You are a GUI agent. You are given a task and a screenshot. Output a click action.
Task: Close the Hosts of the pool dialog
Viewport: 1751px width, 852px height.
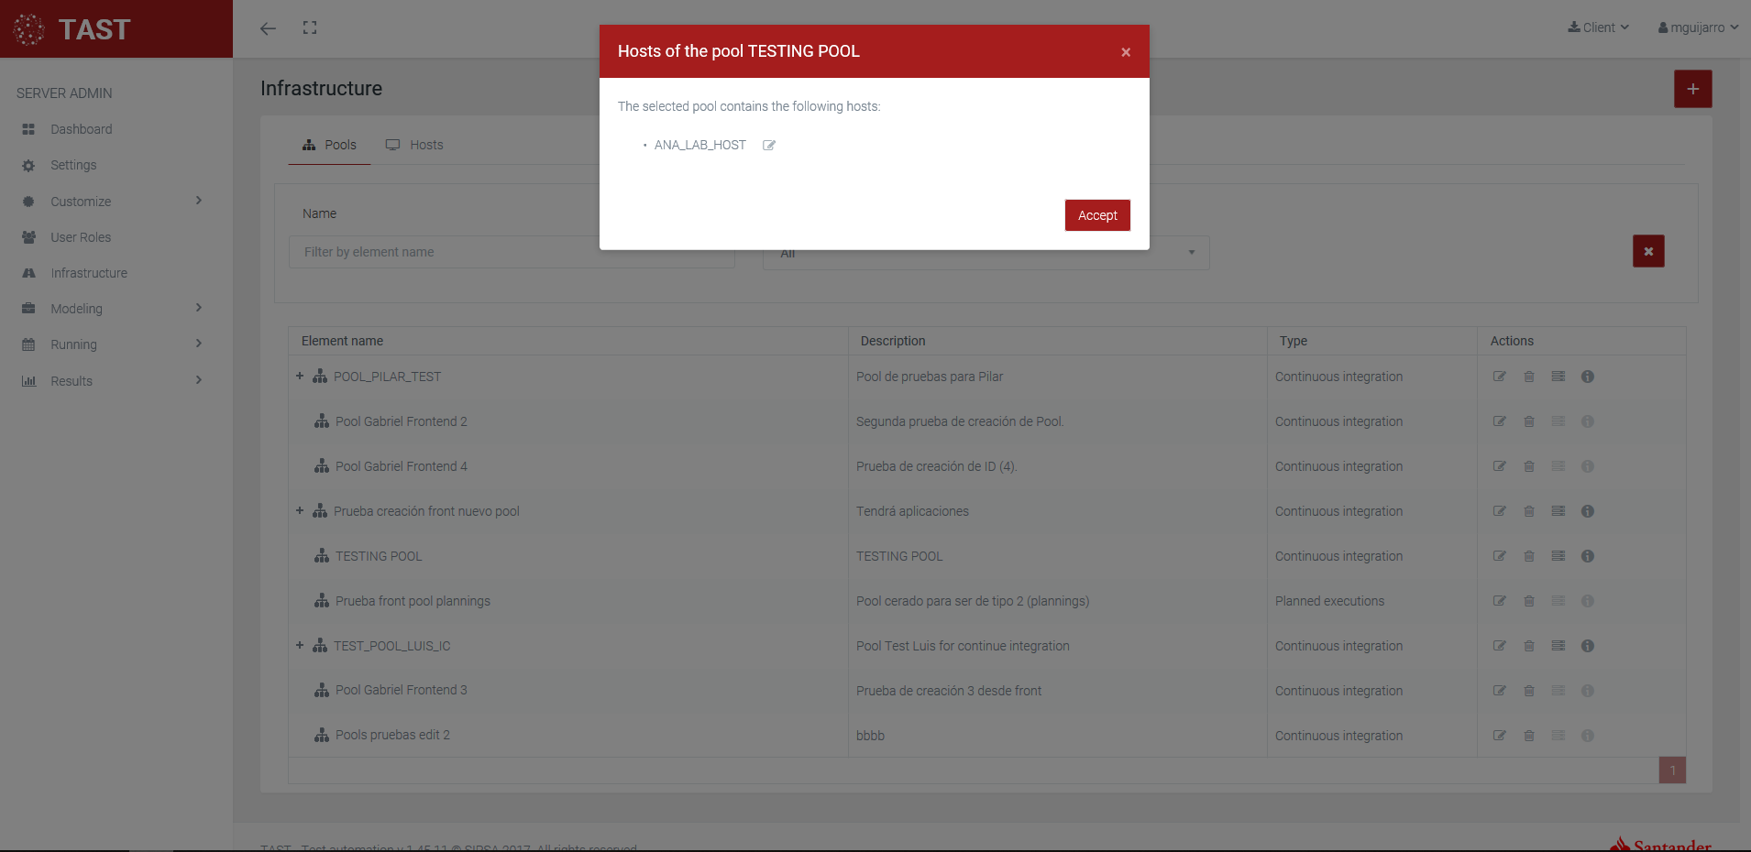1125,52
